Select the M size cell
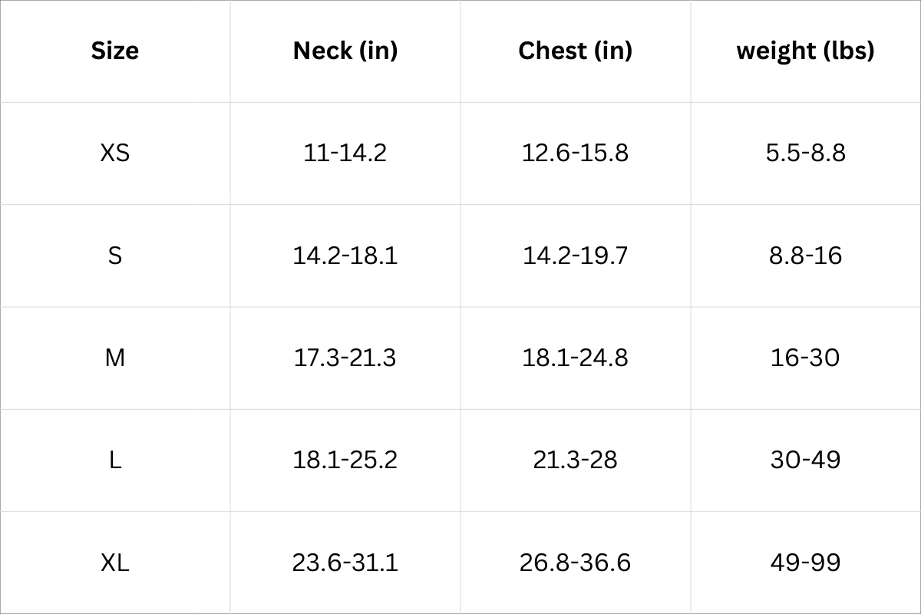 click(115, 358)
